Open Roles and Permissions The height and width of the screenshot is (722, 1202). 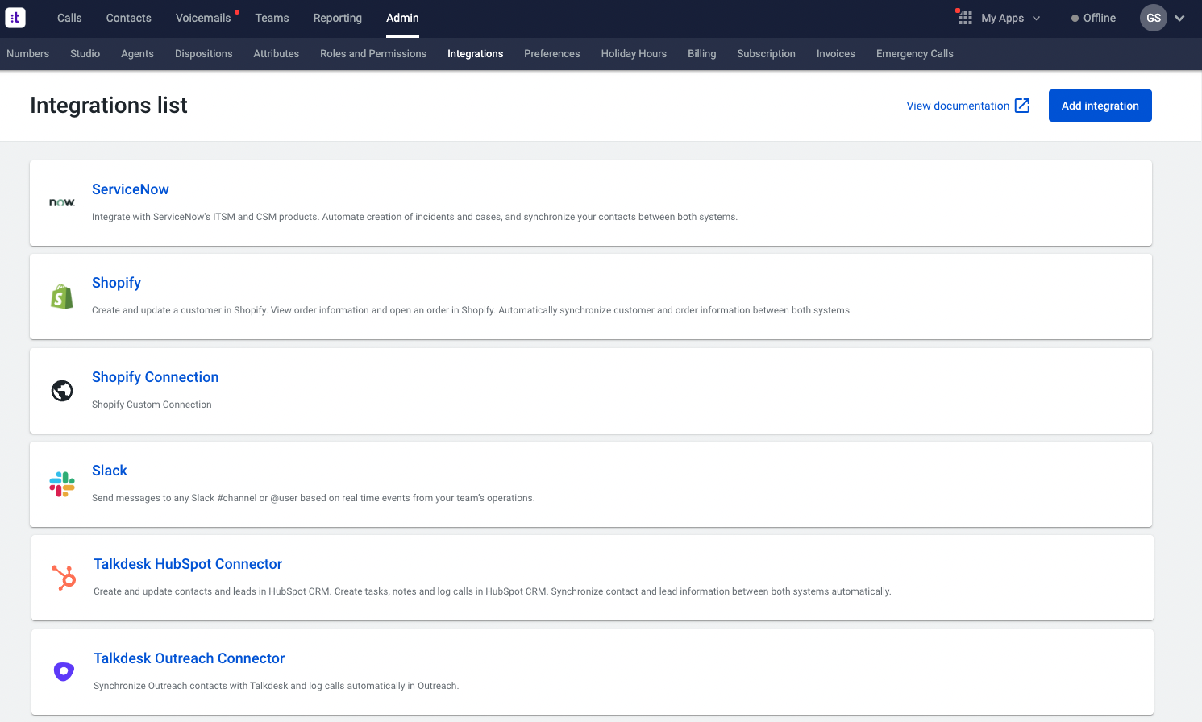(x=373, y=54)
